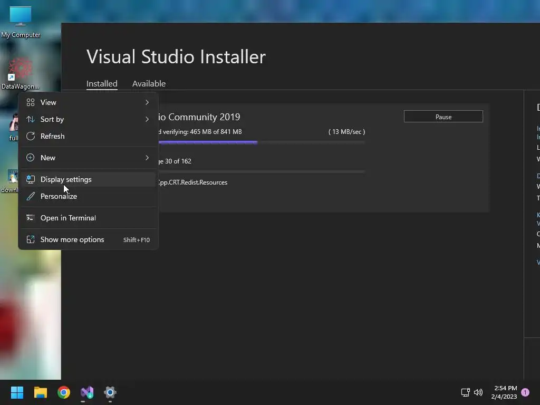Click the Personalize paintbrush icon

pyautogui.click(x=30, y=196)
